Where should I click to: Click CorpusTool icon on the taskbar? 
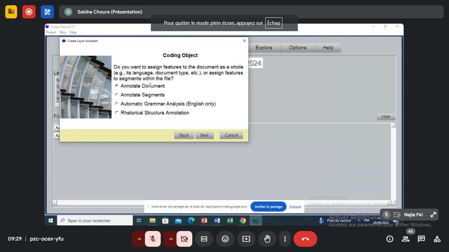256,220
